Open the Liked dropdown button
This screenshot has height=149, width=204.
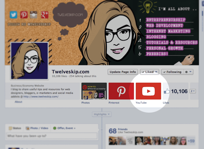click(149, 72)
